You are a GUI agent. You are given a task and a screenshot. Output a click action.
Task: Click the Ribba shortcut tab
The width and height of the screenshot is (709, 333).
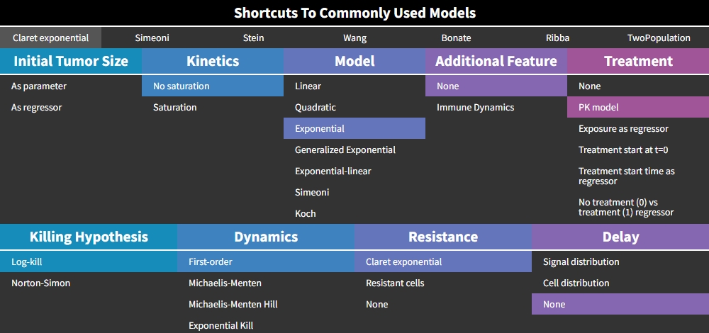tap(557, 38)
